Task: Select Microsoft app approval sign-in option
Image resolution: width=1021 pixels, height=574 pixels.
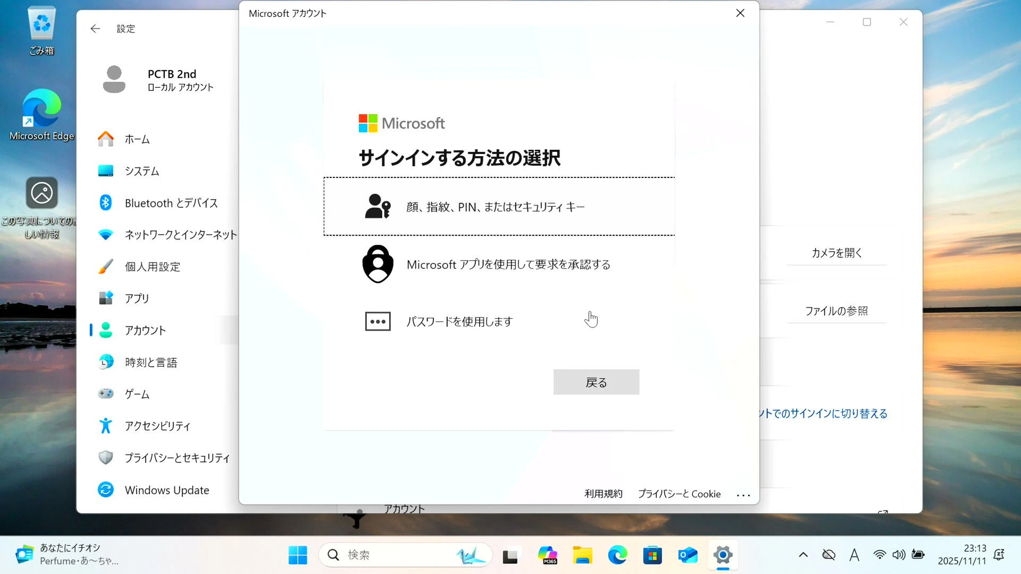Action: (x=508, y=265)
